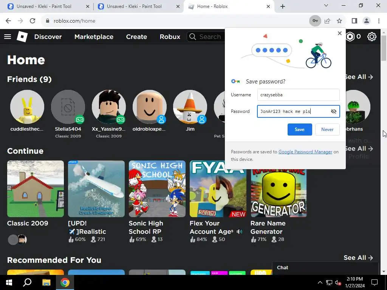Open Rare Name Generator thumbnail
The image size is (387, 290).
279,193
